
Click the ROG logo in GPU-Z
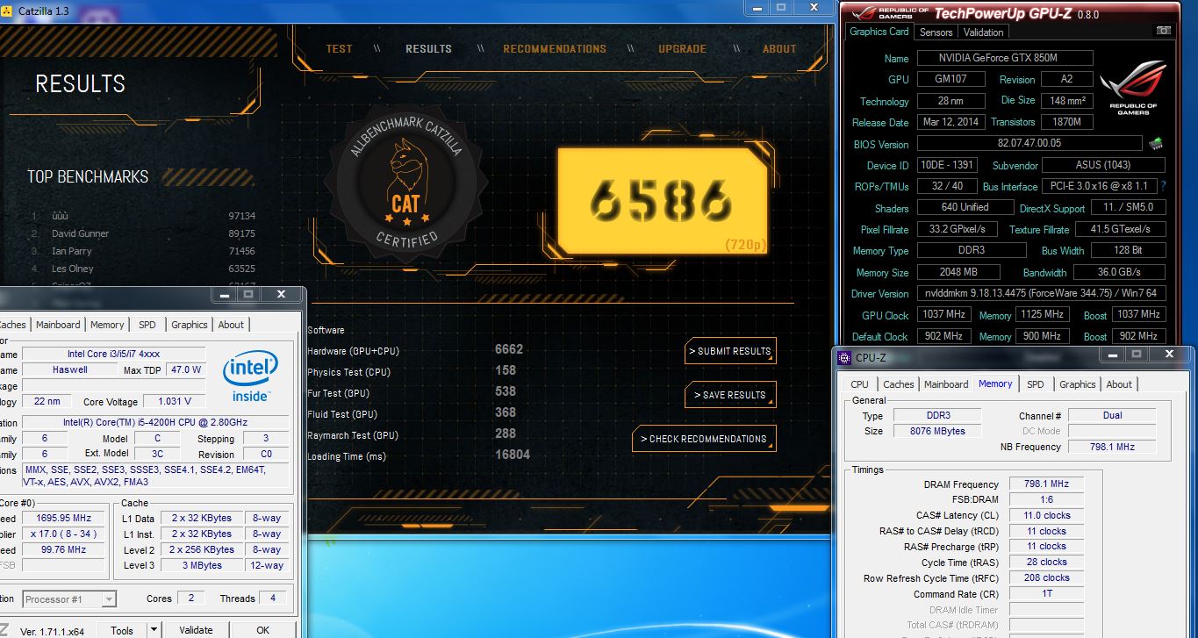pos(1134,87)
